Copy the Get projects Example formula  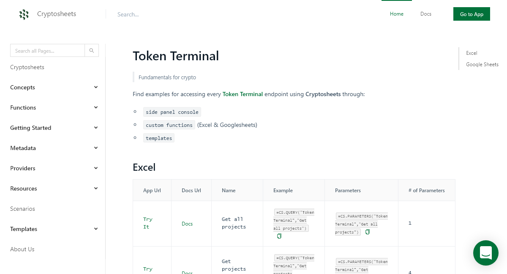click(x=279, y=274)
